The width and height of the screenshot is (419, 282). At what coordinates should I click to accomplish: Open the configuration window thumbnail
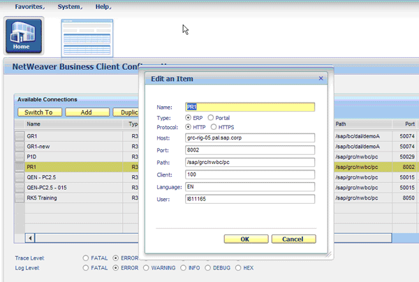point(87,38)
